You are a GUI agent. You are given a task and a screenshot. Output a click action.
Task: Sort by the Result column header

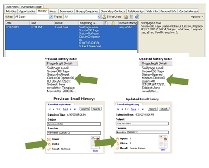pos(67,23)
